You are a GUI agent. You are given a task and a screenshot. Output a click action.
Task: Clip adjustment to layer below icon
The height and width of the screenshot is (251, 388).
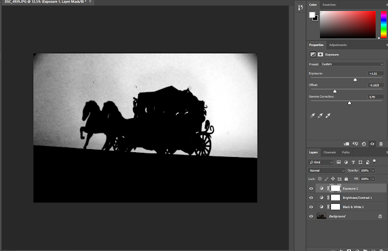[x=346, y=144]
